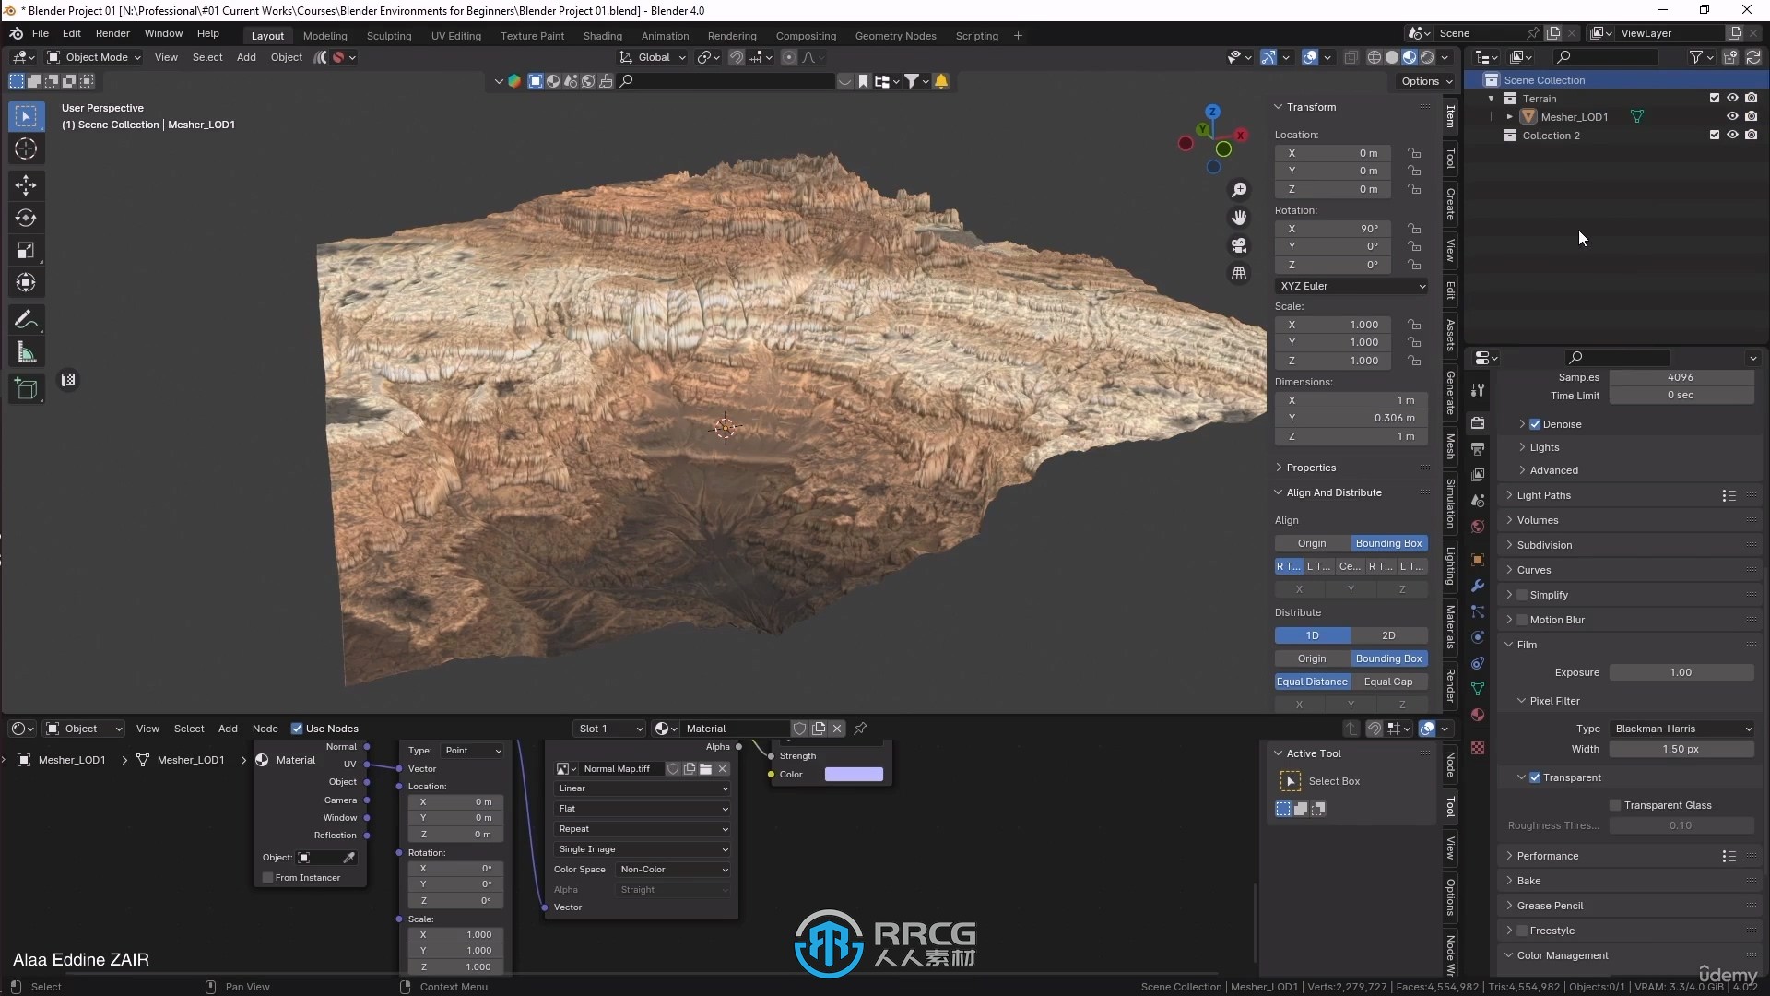
Task: Toggle camera view gizmo
Action: pos(1239,245)
